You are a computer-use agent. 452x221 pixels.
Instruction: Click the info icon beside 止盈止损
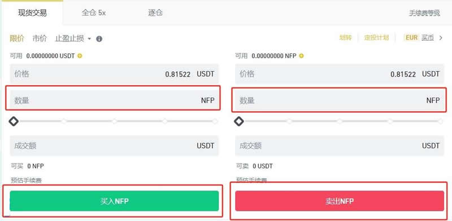(99, 39)
